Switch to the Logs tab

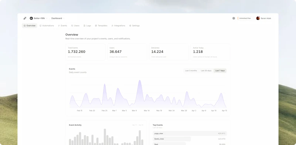point(87,26)
